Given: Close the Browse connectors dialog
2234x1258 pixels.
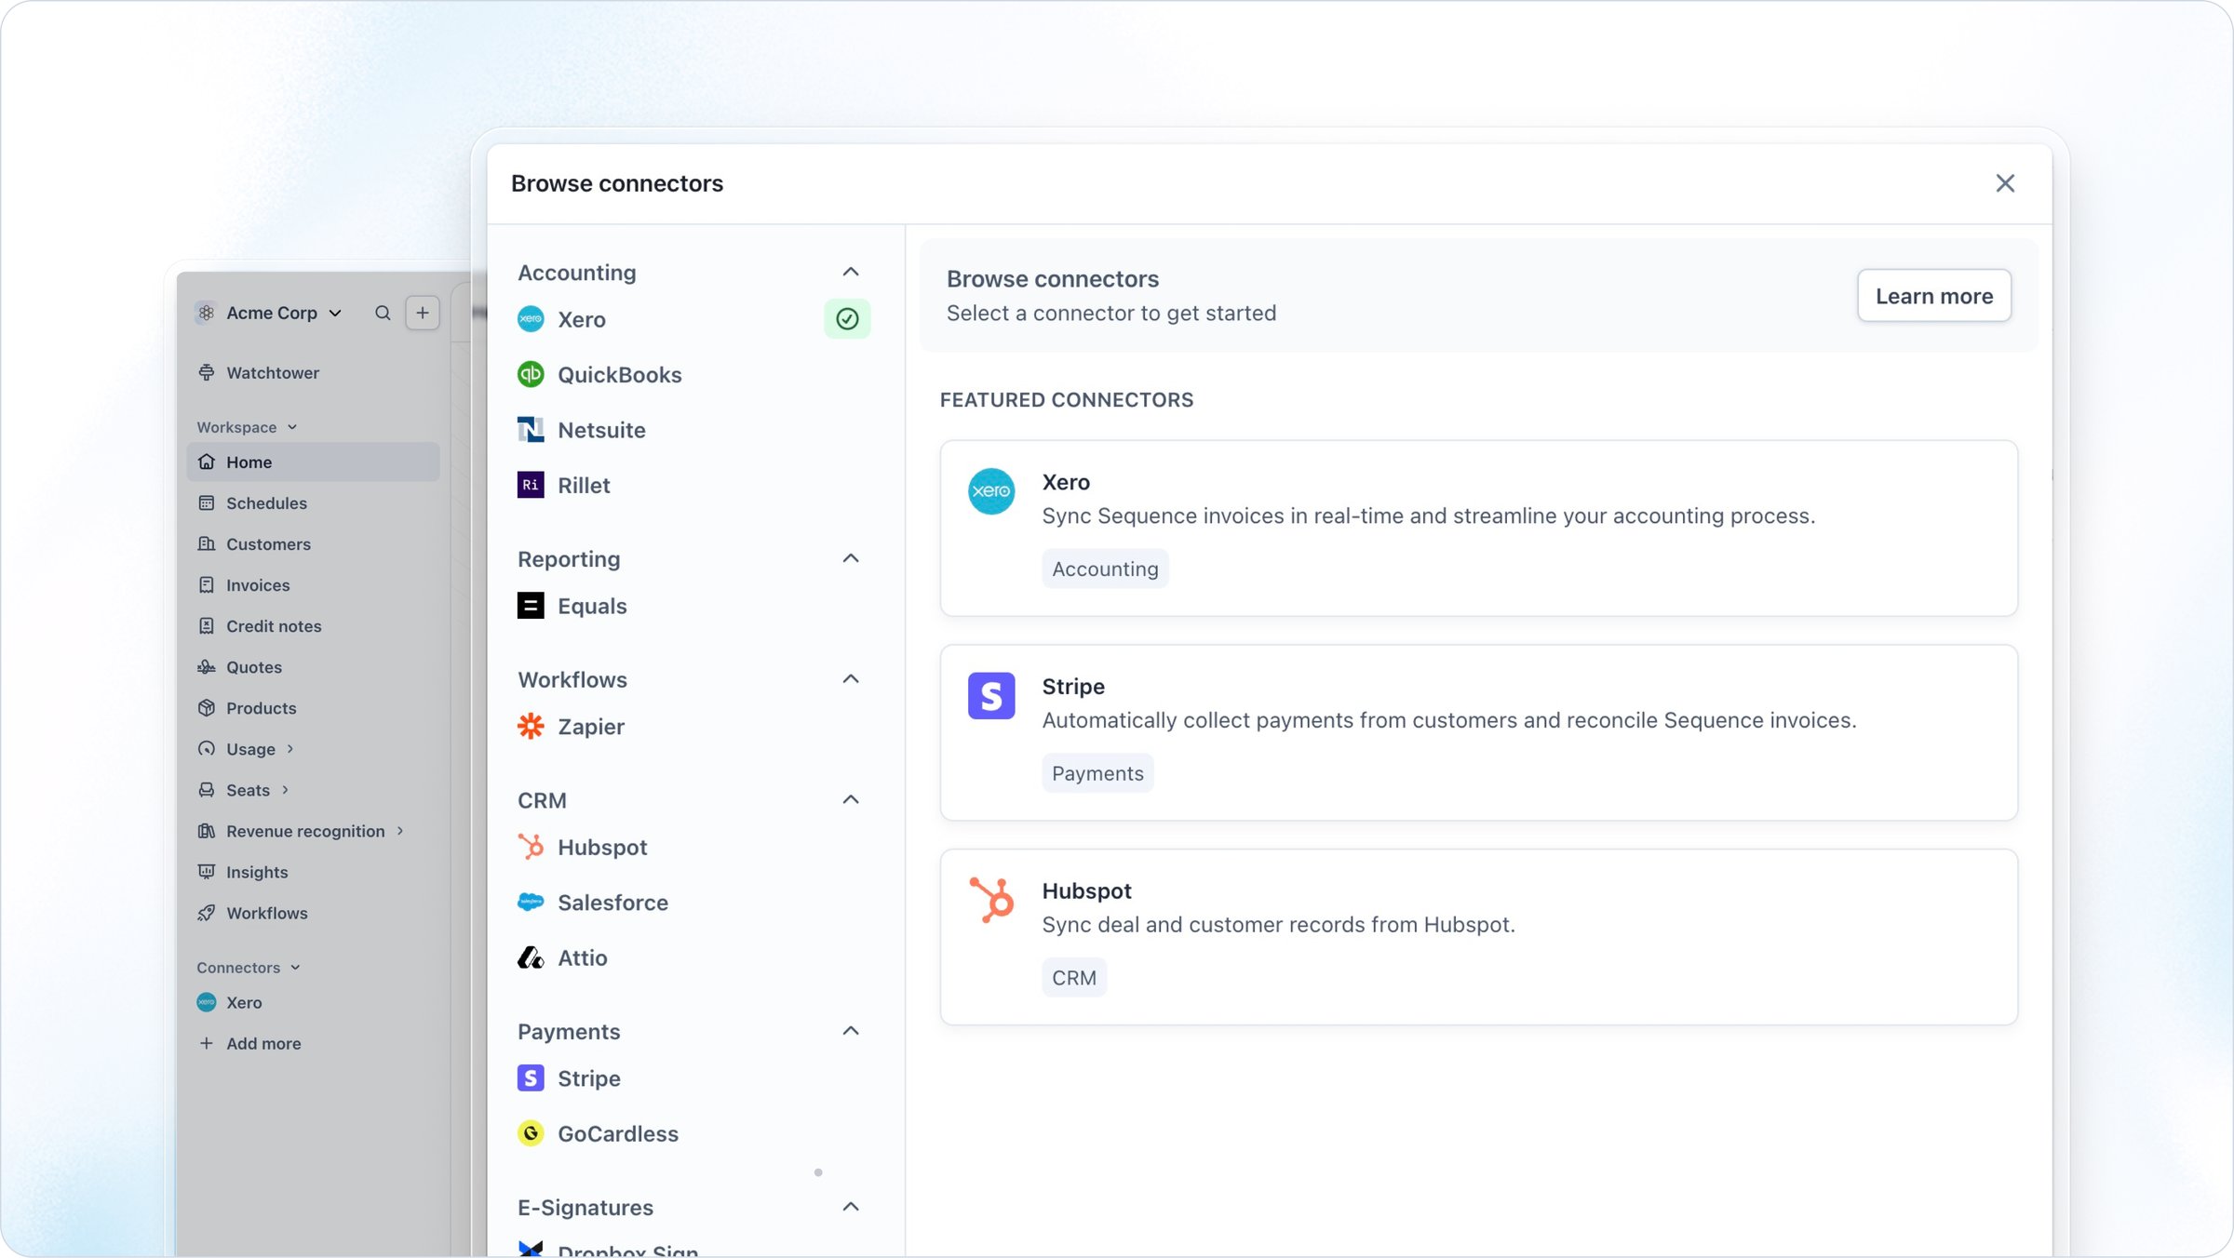Looking at the screenshot, I should coord(2005,183).
